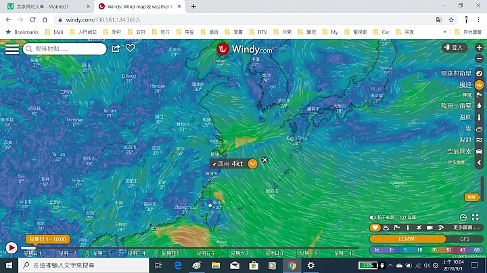Click the airplane airports overlay icon
The height and width of the screenshot is (273, 487).
[x=419, y=228]
